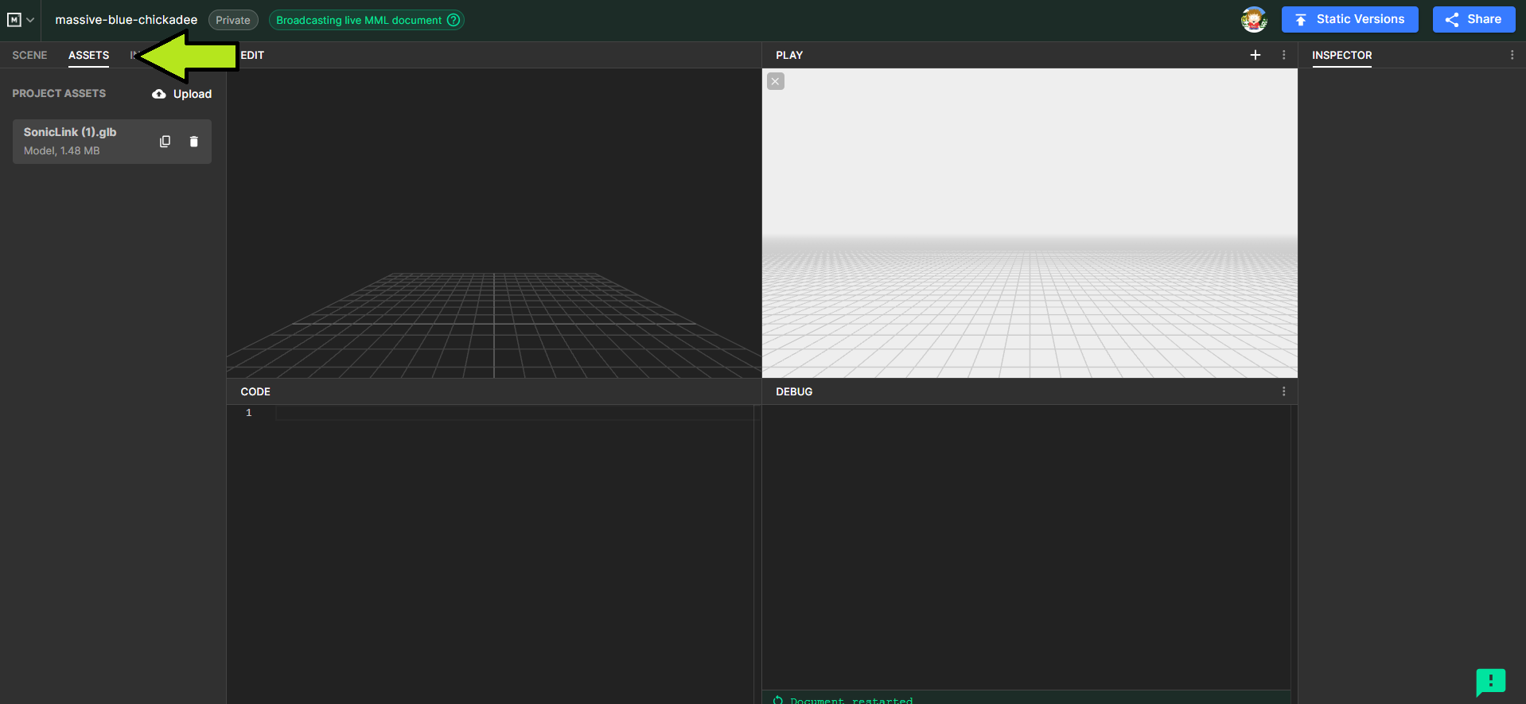This screenshot has width=1526, height=704.
Task: Click the plus icon in Play panel
Action: [x=1255, y=55]
